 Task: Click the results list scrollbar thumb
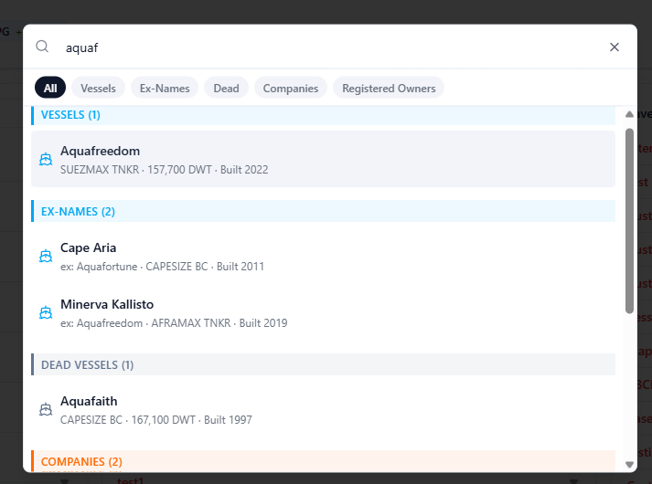[629, 221]
